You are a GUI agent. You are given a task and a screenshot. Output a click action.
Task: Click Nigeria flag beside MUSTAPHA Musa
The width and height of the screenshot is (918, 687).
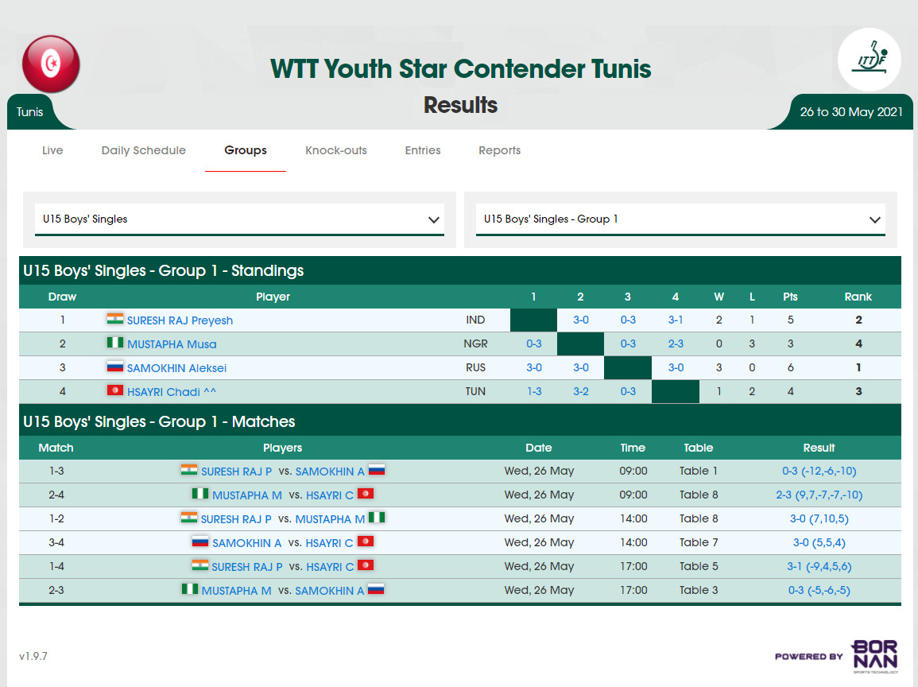click(114, 343)
